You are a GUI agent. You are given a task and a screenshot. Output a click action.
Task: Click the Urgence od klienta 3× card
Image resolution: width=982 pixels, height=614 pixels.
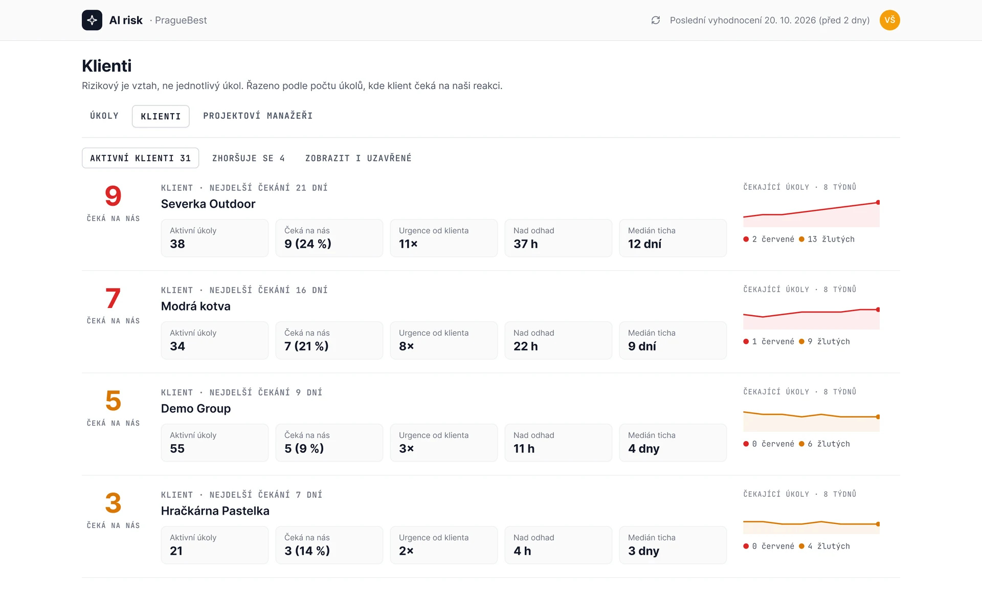(444, 443)
